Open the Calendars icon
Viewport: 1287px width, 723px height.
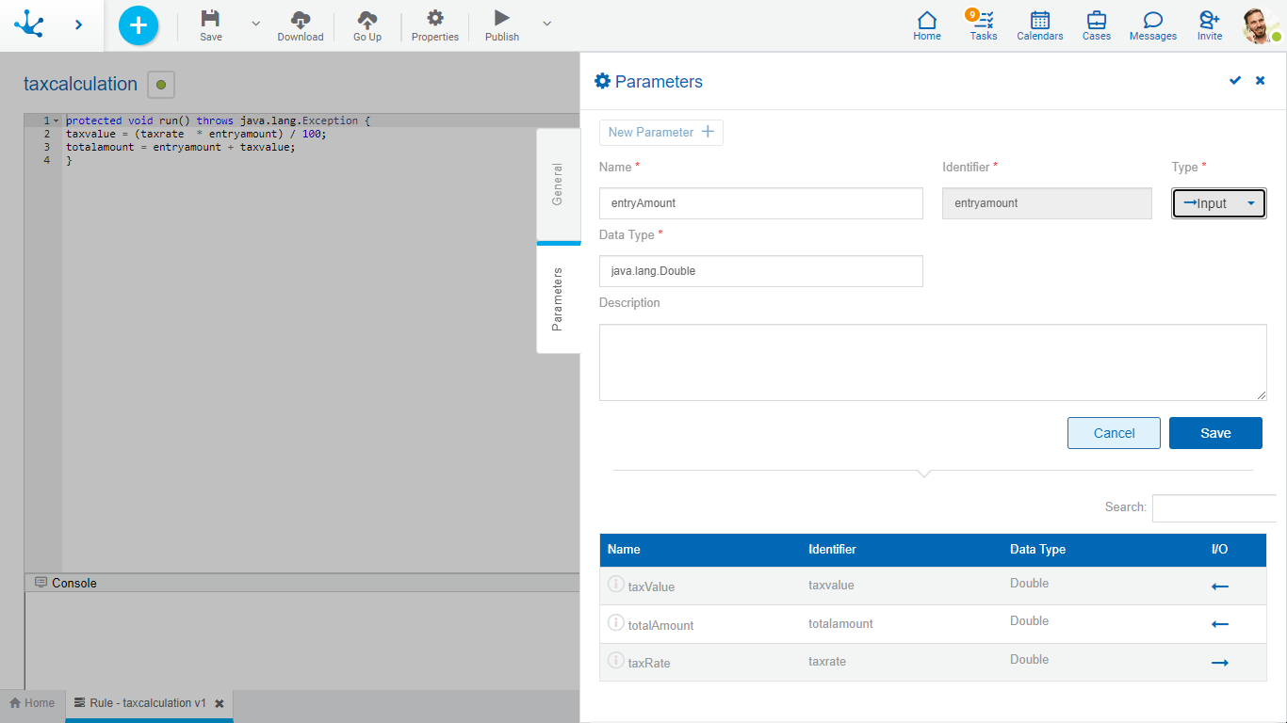tap(1039, 21)
